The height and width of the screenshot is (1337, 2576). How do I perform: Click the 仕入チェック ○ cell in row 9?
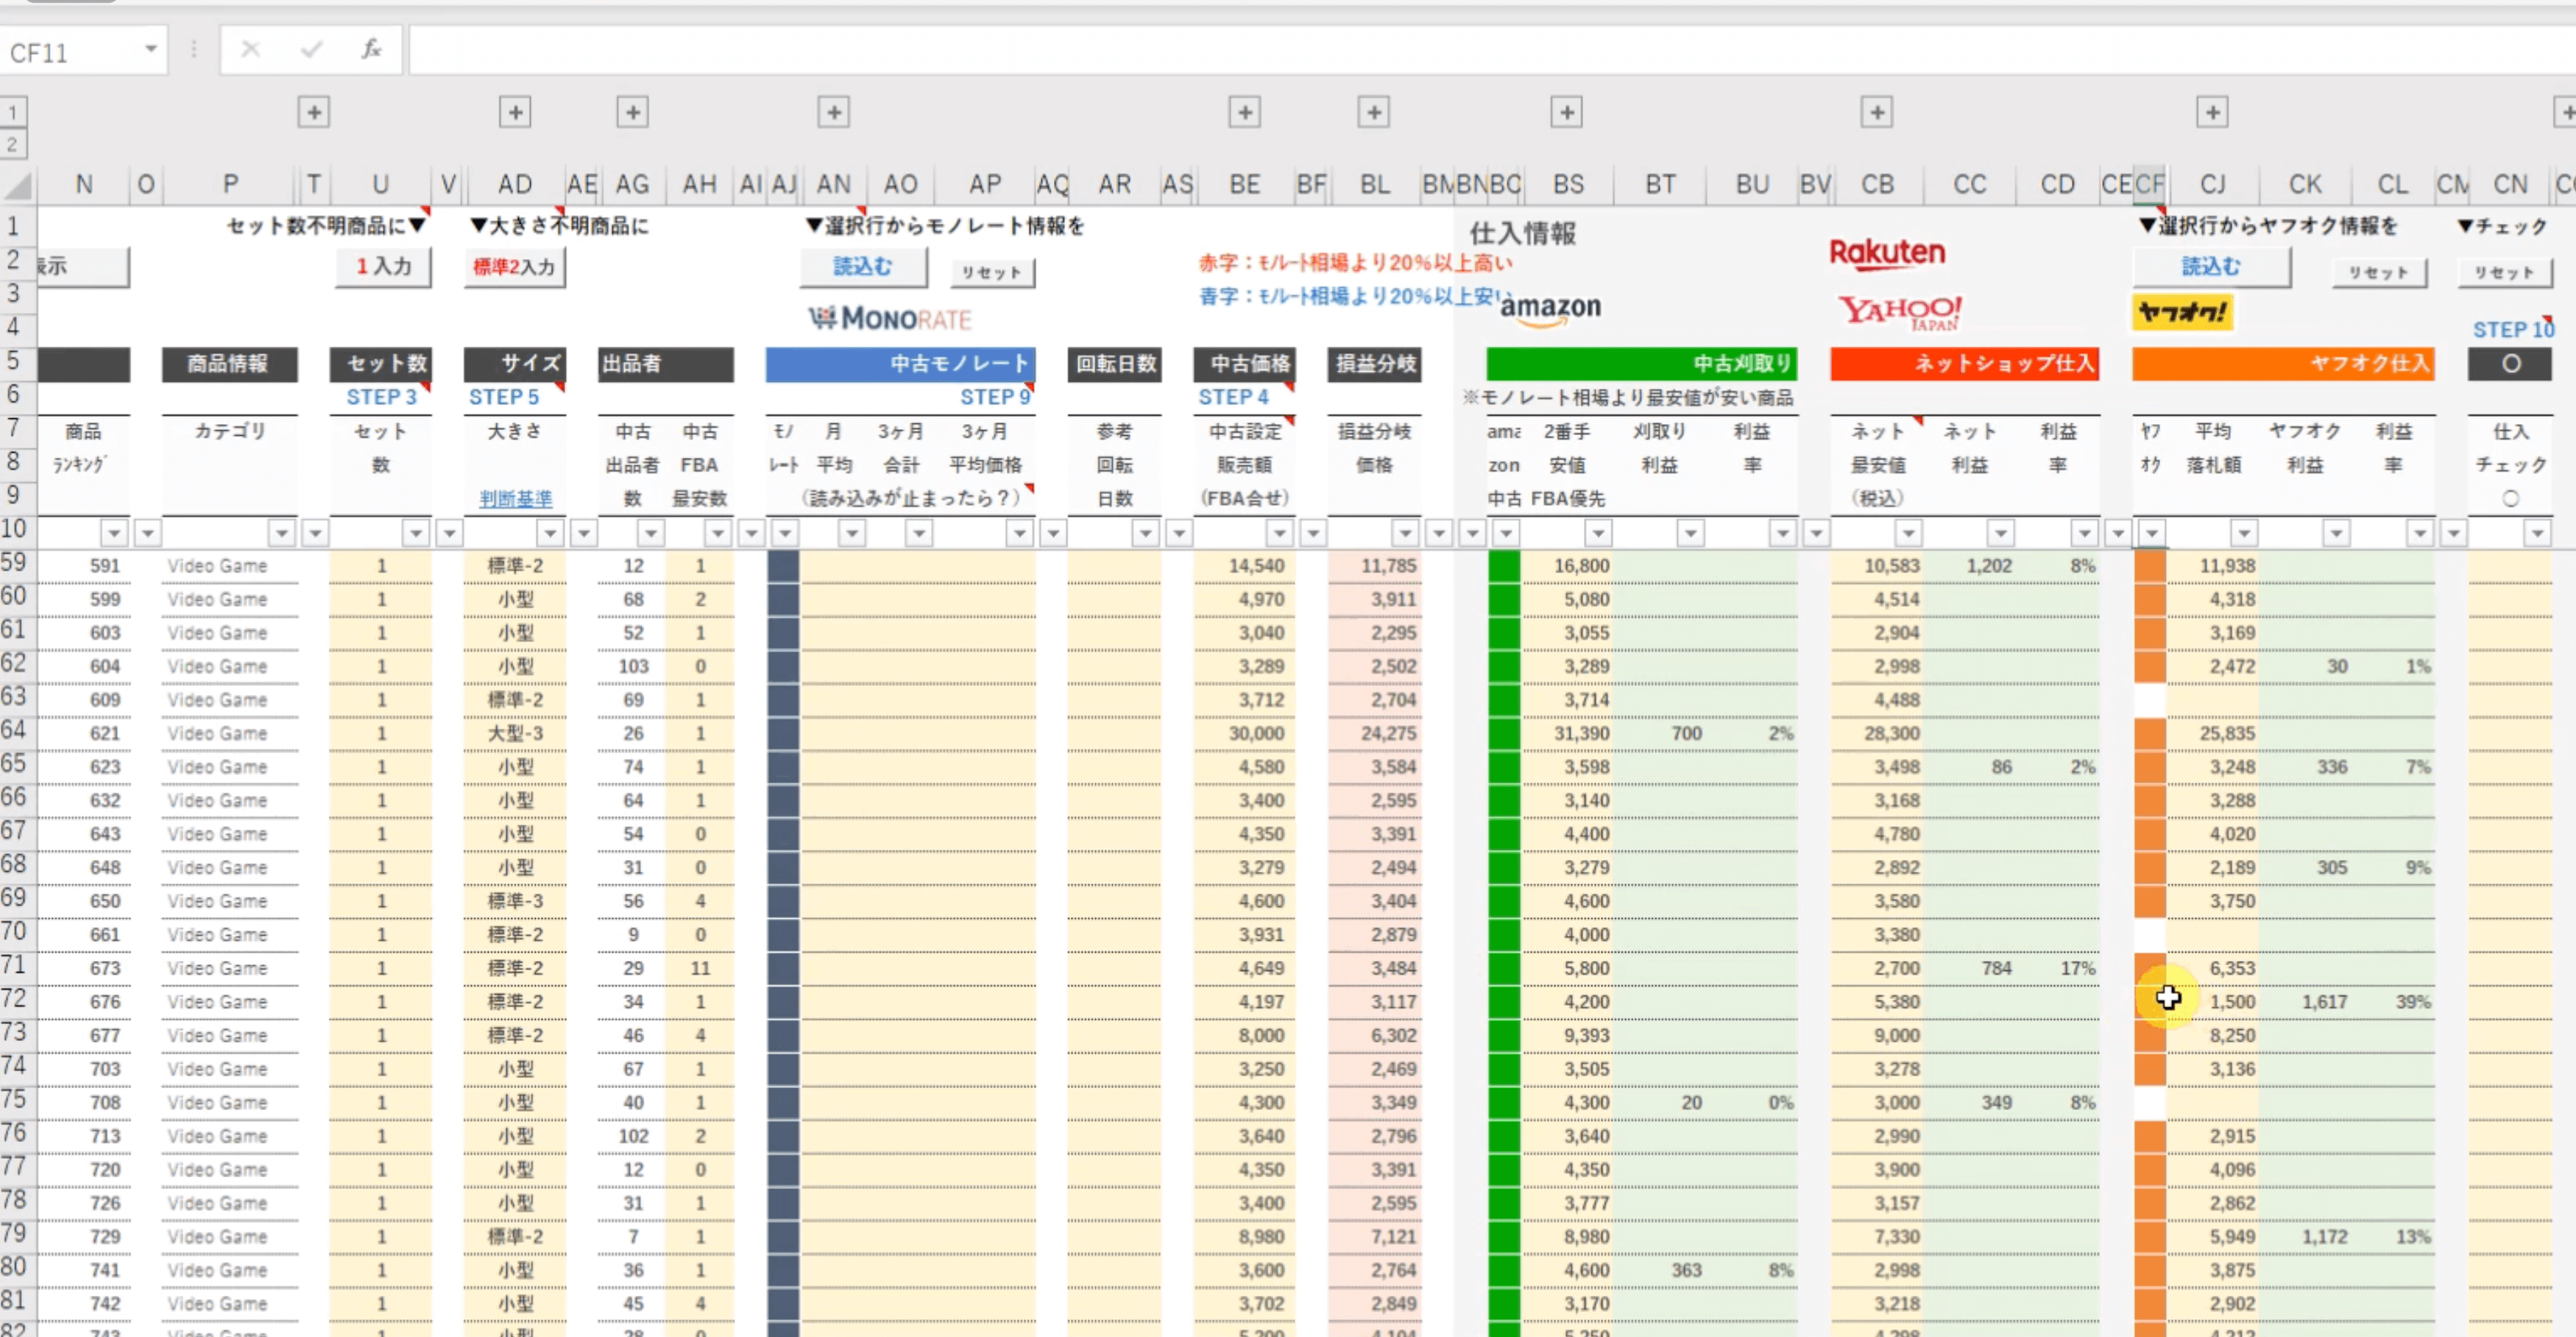tap(2510, 498)
